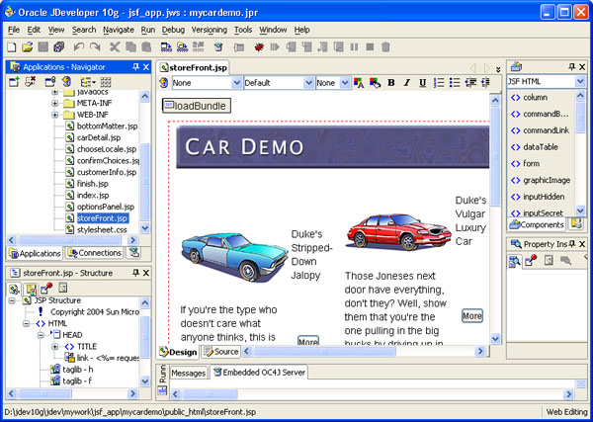Image resolution: width=593 pixels, height=422 pixels.
Task: Open the Navigate menu
Action: tap(119, 30)
